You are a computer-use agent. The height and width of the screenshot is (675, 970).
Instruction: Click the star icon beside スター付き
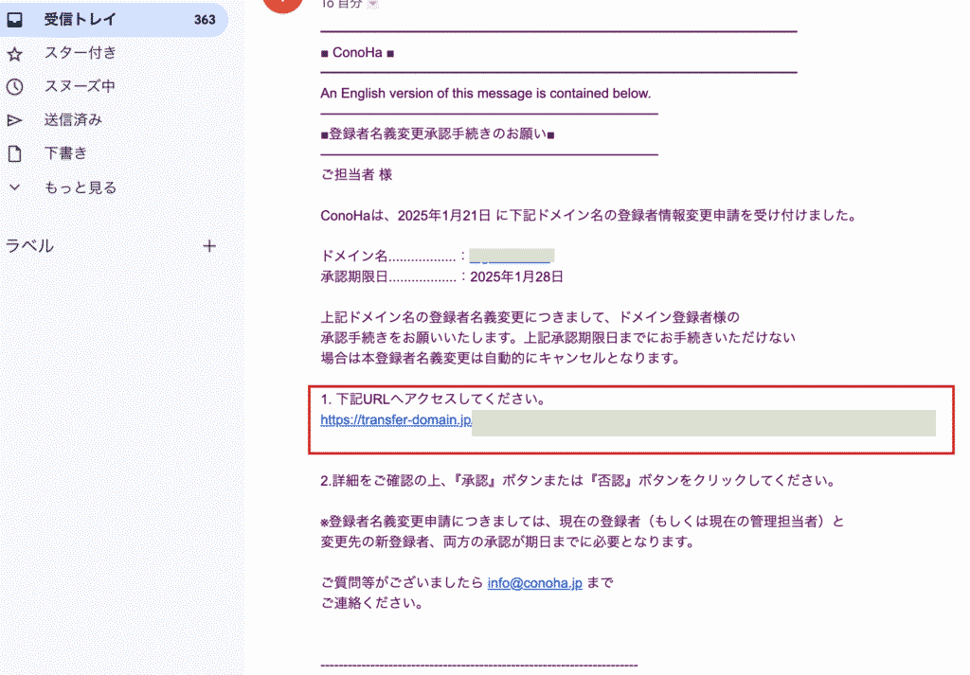pos(14,53)
